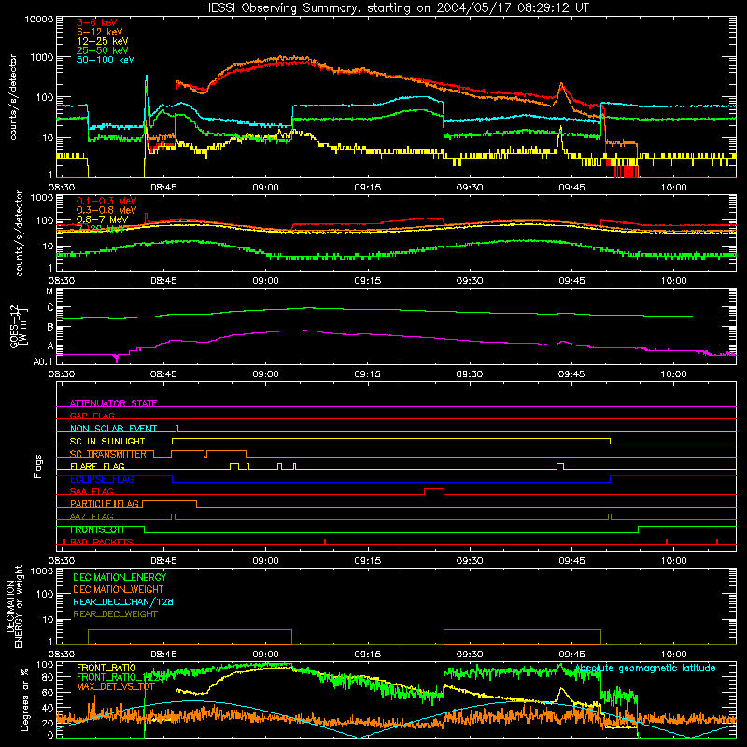Click the NON_SOLAR_EVENT flag label
Viewport: 747px width, 747px height.
pyautogui.click(x=113, y=429)
